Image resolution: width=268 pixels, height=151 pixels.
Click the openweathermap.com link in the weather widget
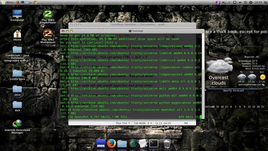tap(250, 85)
